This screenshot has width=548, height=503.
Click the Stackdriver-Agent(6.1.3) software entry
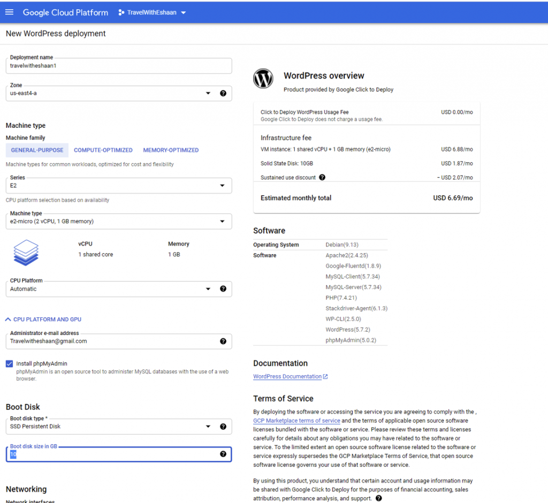click(x=356, y=308)
